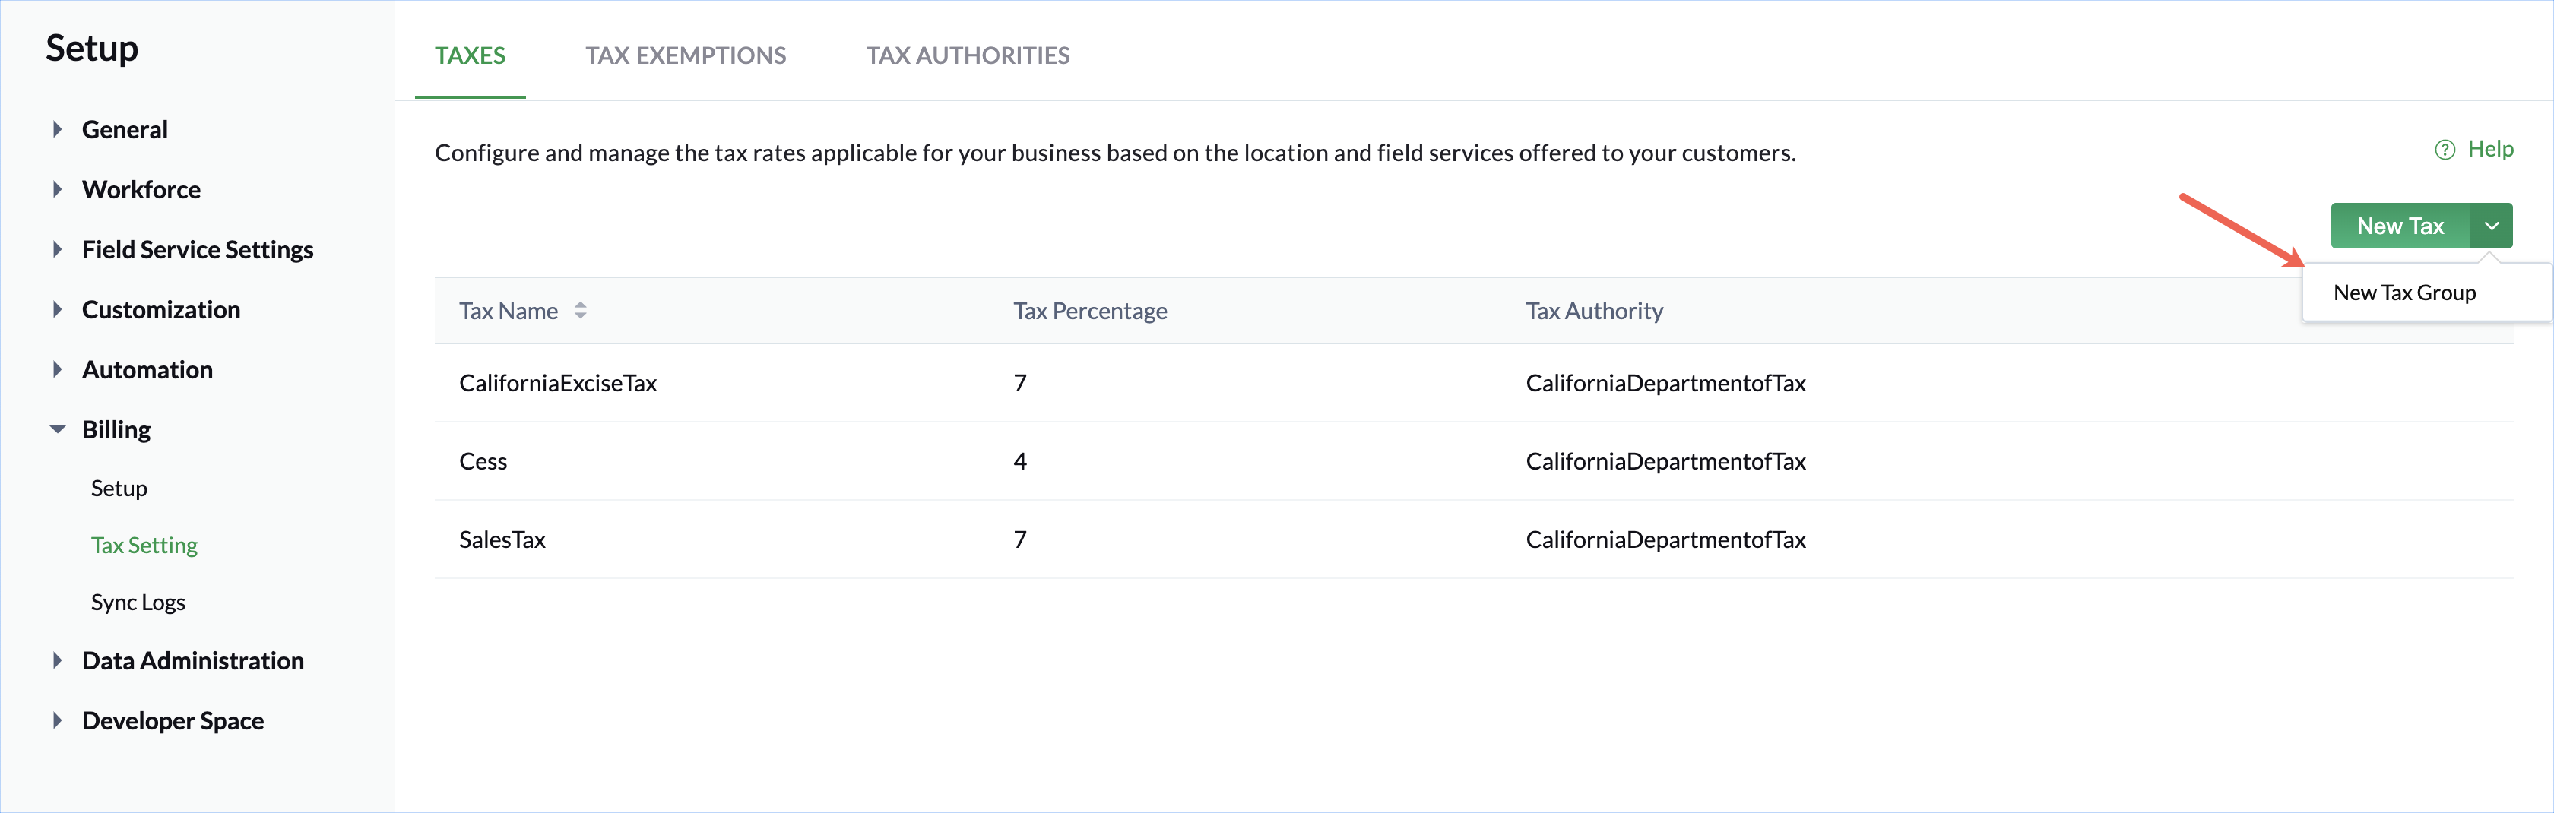The height and width of the screenshot is (813, 2554).
Task: Open the TAX EXEMPTIONS tab
Action: 685,55
